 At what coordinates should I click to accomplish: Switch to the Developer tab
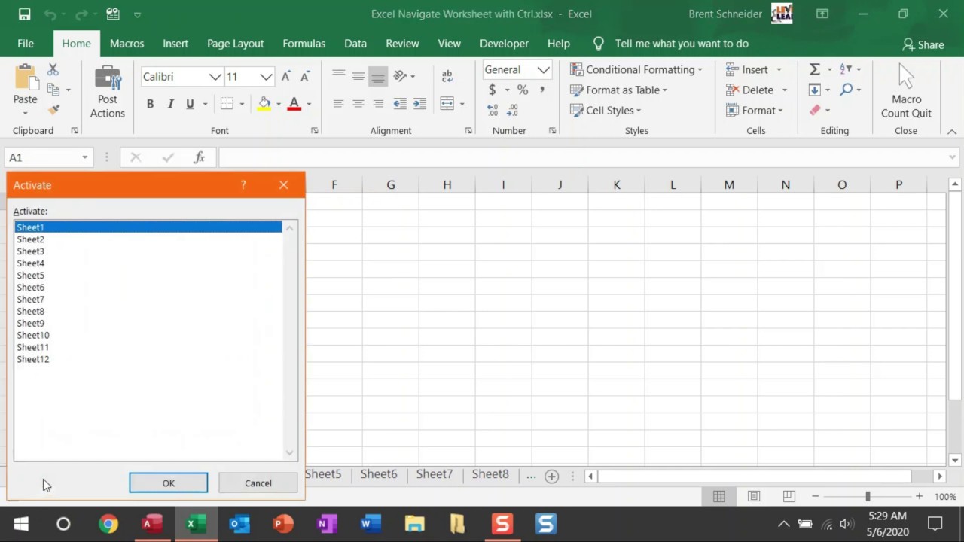(504, 44)
